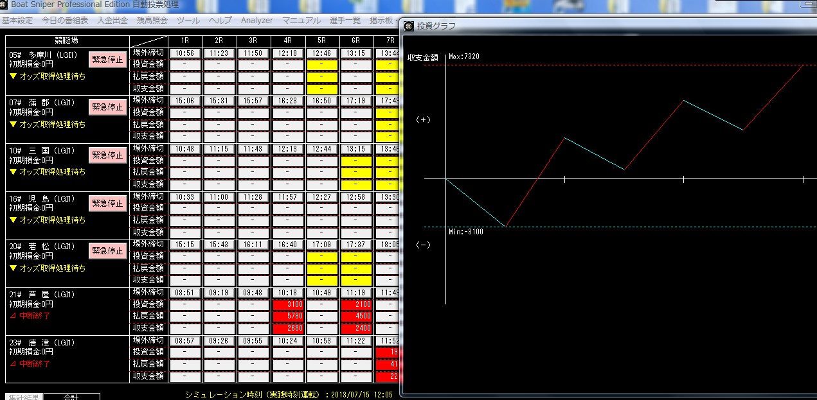Switch to the 集計結果 tab

pos(24,397)
